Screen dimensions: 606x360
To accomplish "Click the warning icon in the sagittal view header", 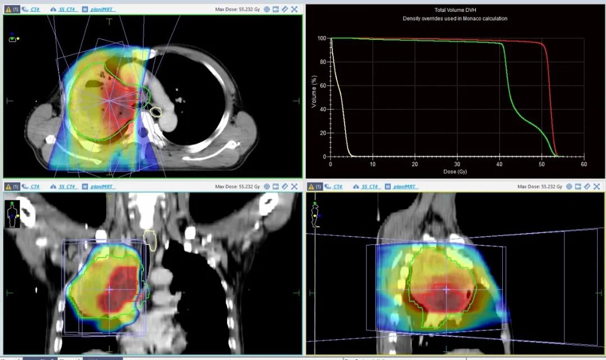I will coord(311,186).
